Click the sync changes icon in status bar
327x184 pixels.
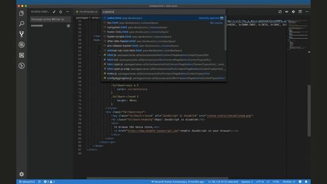(39, 182)
